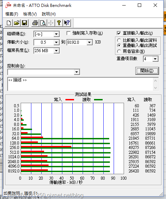Uncheck the 直接輸入/輸出 checkbox

pos(119,33)
